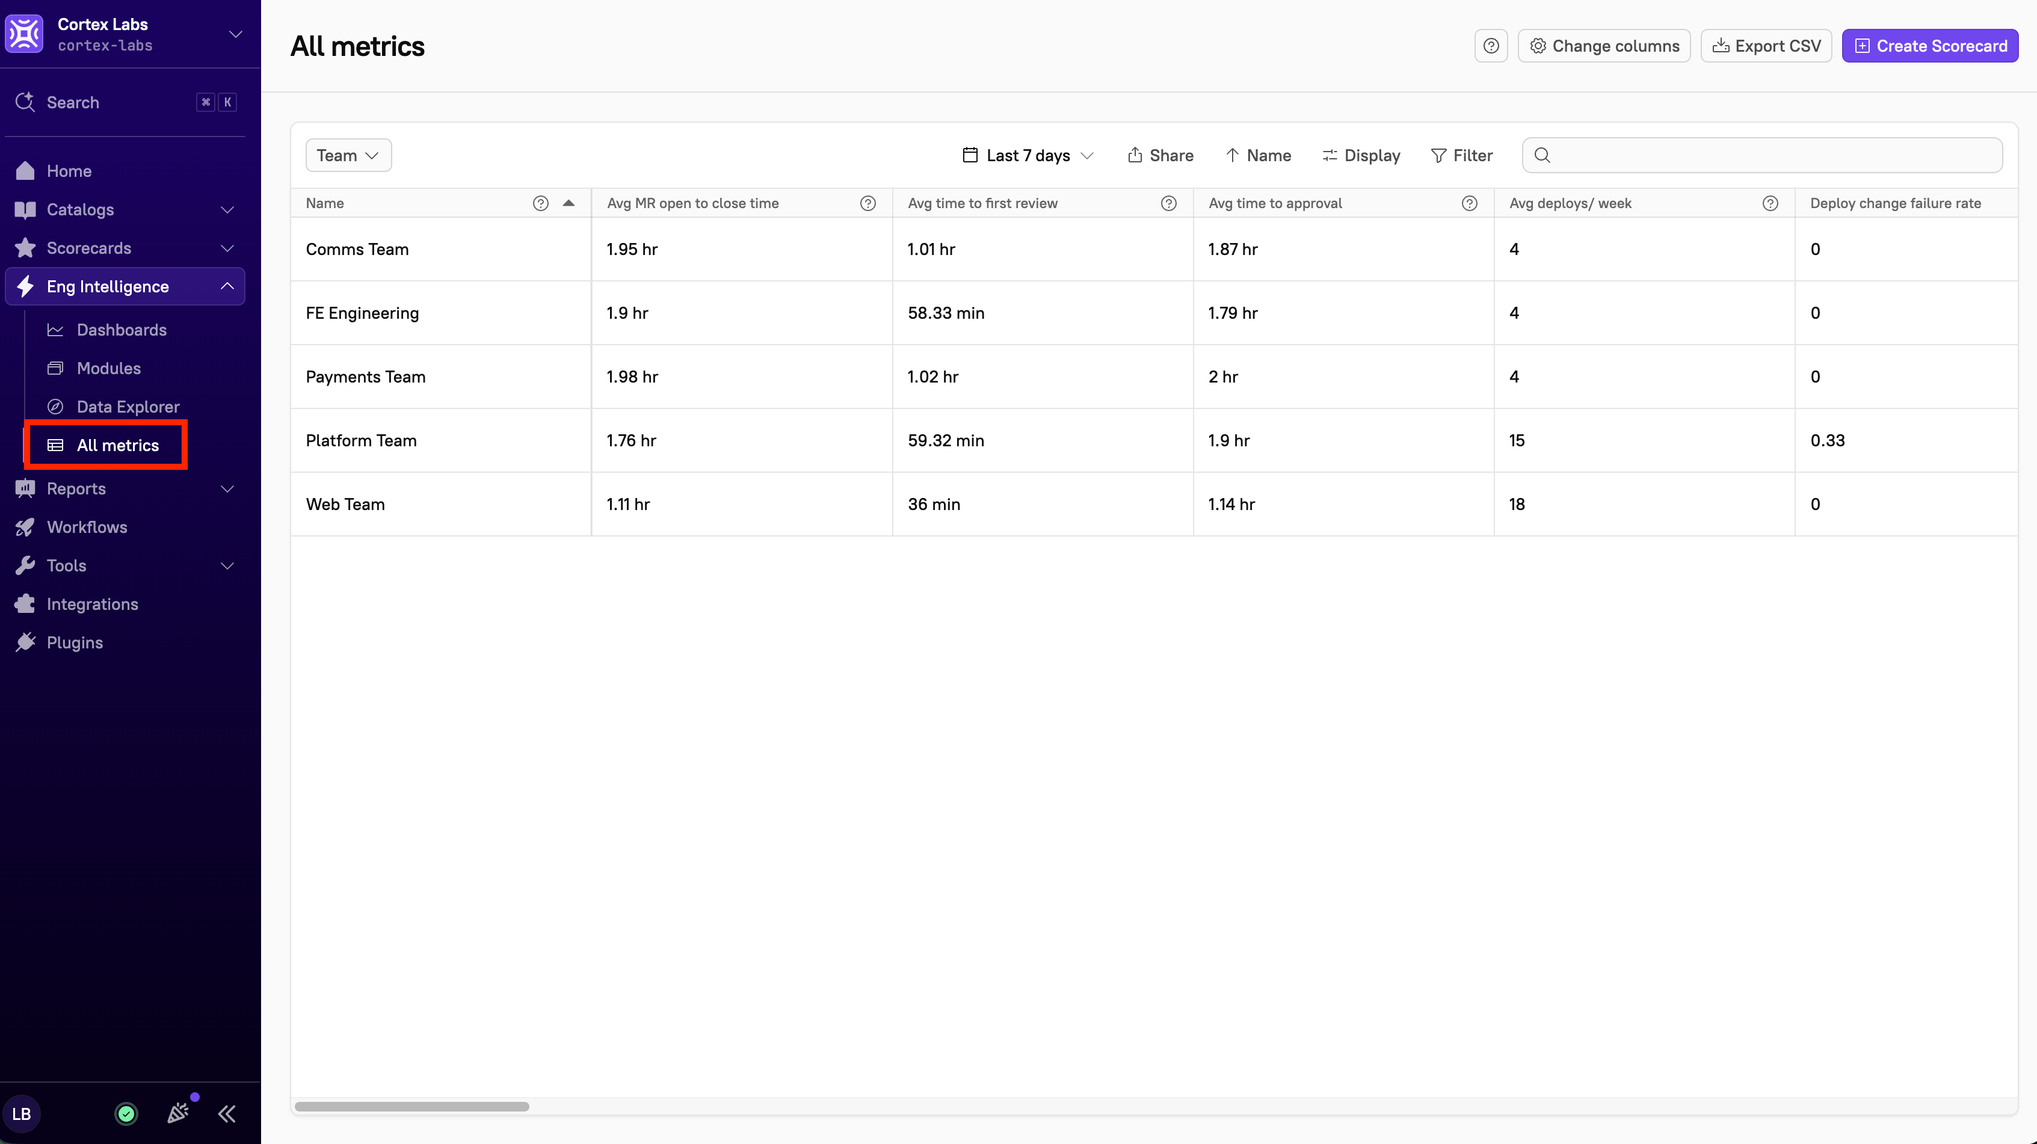Viewport: 2037px width, 1144px height.
Task: Click the Filter button
Action: click(x=1462, y=155)
